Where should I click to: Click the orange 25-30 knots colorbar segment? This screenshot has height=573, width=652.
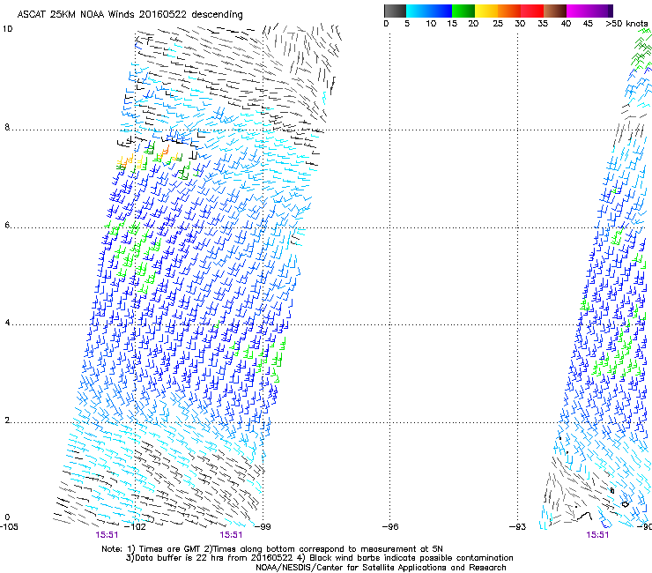click(x=509, y=11)
